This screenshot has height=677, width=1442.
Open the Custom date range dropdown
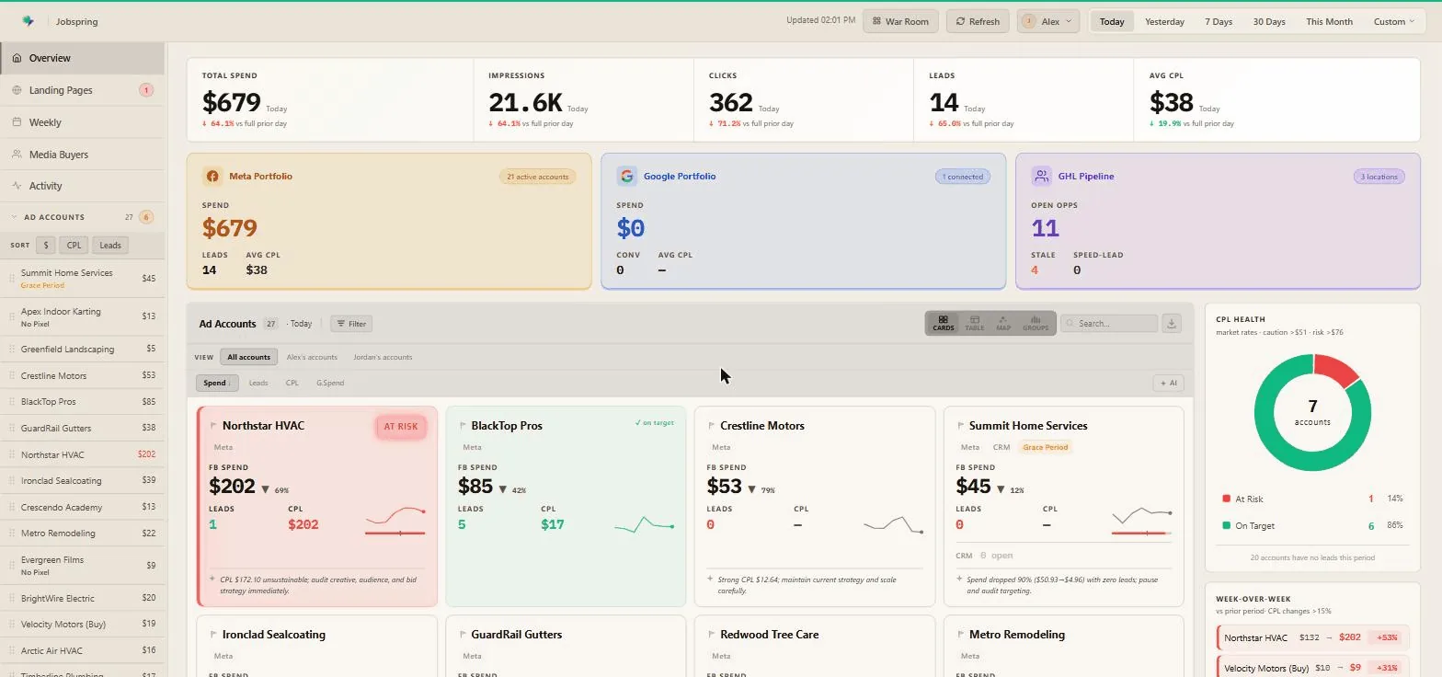[x=1393, y=21]
